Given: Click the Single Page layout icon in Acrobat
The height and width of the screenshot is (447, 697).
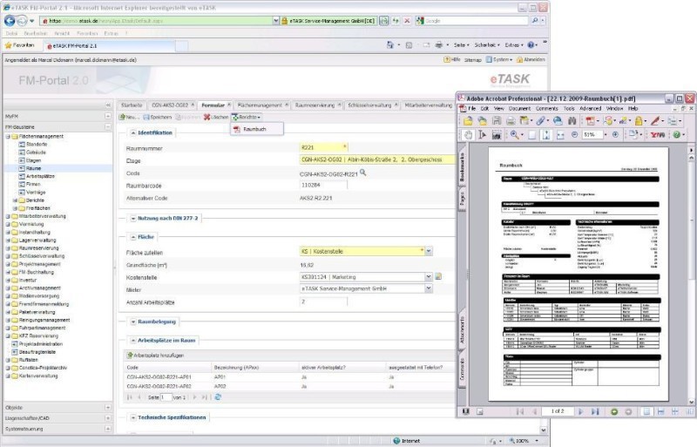Looking at the screenshot, I should pos(646,412).
